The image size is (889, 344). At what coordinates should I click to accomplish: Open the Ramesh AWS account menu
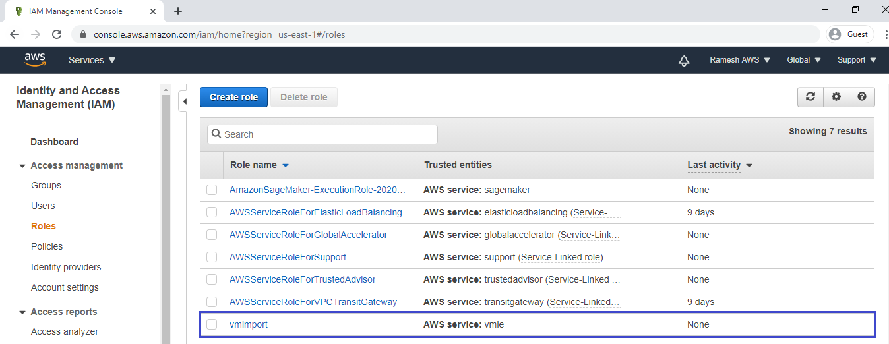[739, 60]
